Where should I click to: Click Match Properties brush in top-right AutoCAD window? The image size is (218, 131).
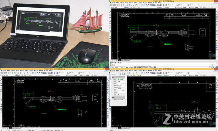[x=132, y=5]
